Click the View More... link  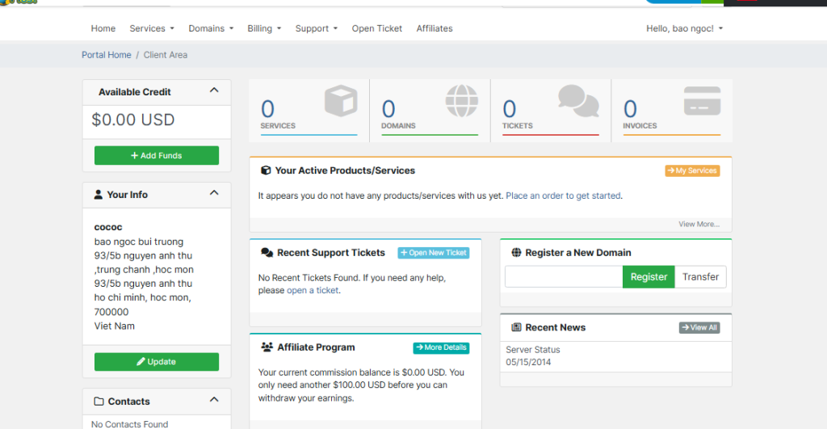[699, 225]
